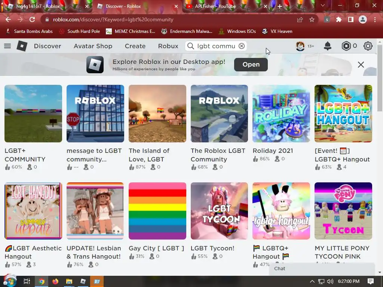
Task: View site information via the padlock icon
Action: [47, 19]
